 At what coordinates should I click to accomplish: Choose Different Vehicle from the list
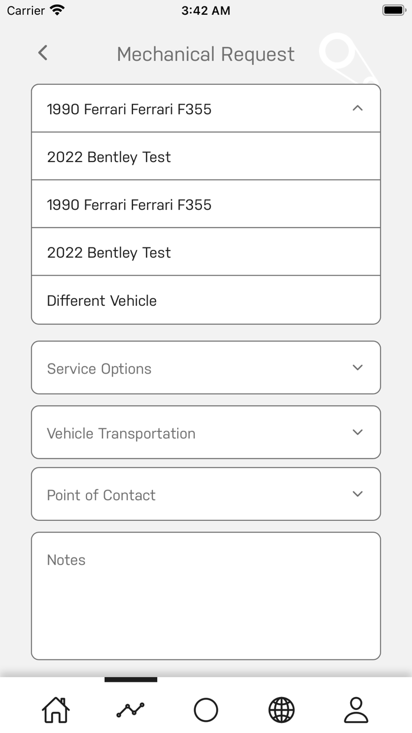(x=205, y=301)
